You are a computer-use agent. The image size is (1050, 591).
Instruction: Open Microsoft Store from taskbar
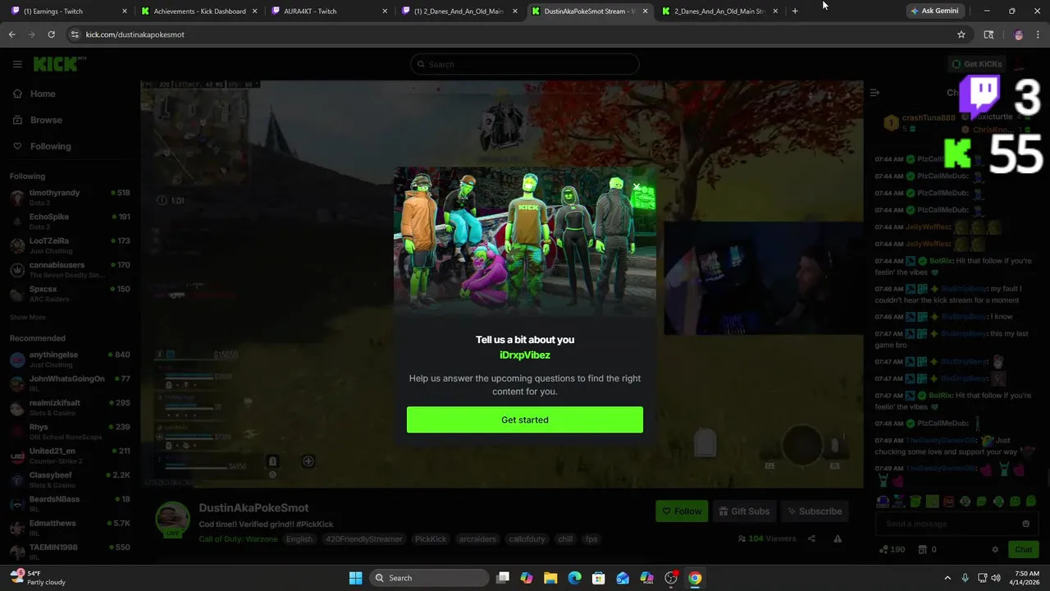[599, 578]
